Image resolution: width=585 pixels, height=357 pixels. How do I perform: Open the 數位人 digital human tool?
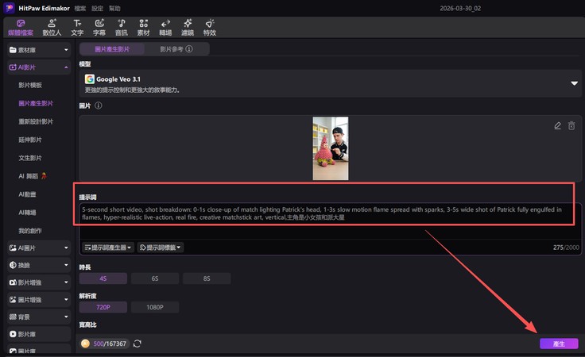click(49, 28)
